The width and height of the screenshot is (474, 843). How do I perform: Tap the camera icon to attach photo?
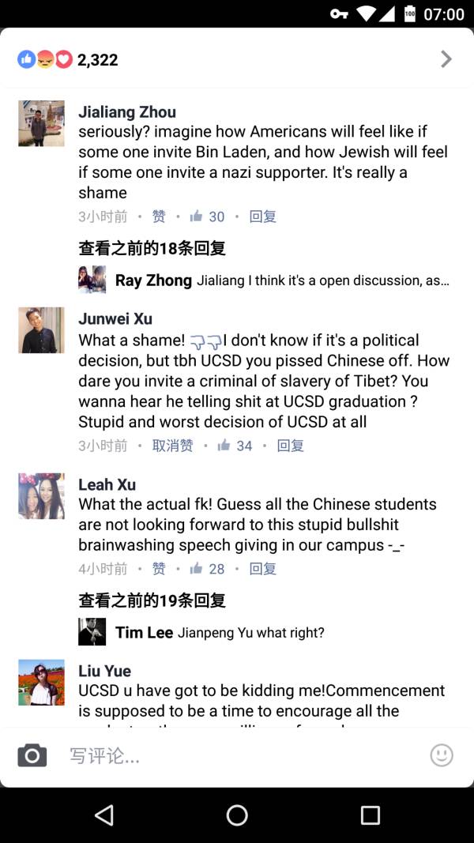coord(32,755)
